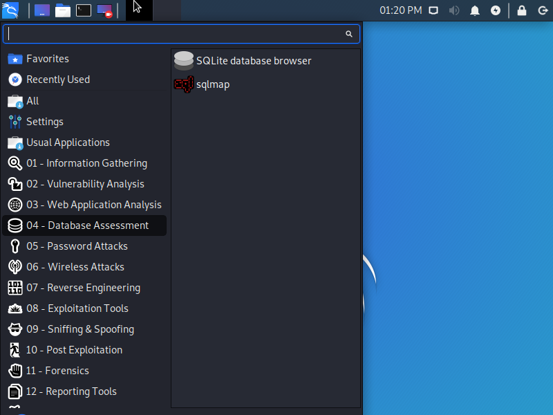Open 03 - Web Application Analysis category
Image resolution: width=553 pixels, height=415 pixels.
point(93,205)
